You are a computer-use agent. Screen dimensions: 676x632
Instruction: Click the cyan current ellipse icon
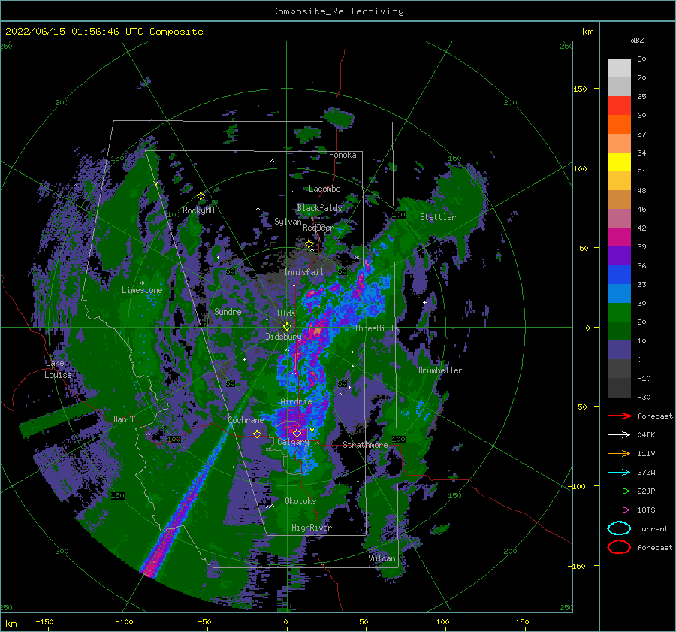619,528
